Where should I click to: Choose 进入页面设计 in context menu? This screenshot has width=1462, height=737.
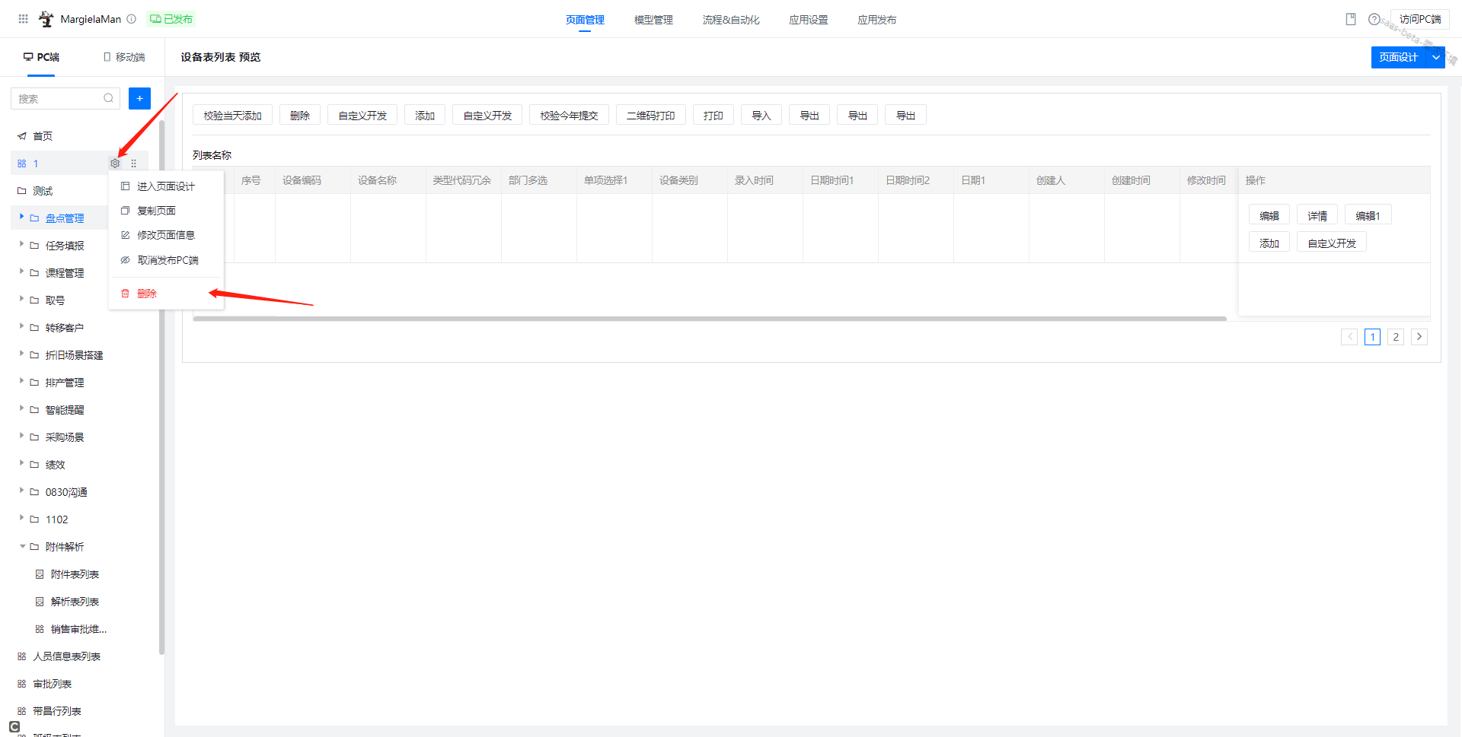166,186
